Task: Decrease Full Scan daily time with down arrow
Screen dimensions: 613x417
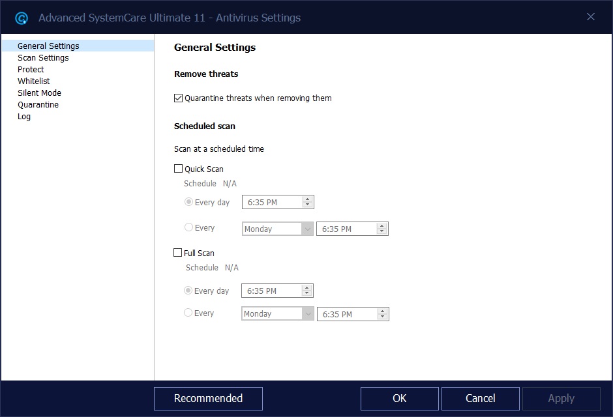Action: (x=307, y=293)
